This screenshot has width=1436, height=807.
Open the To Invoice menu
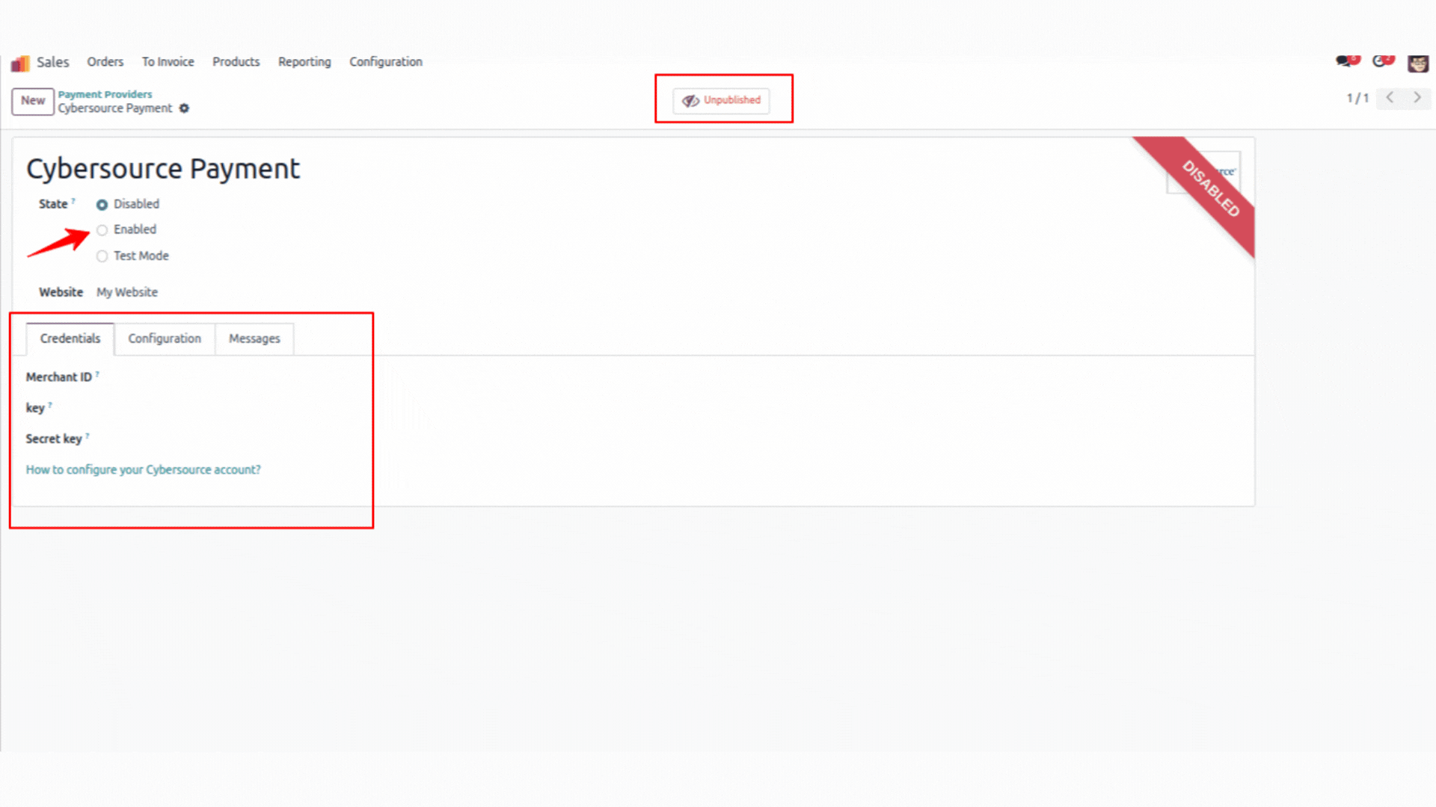(x=168, y=62)
